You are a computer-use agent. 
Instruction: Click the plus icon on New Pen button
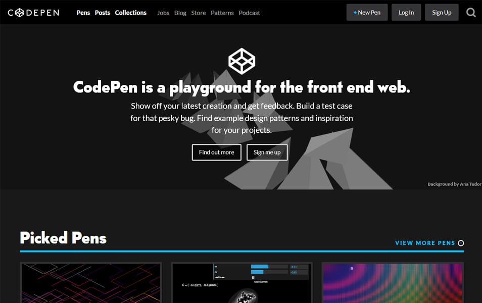354,12
